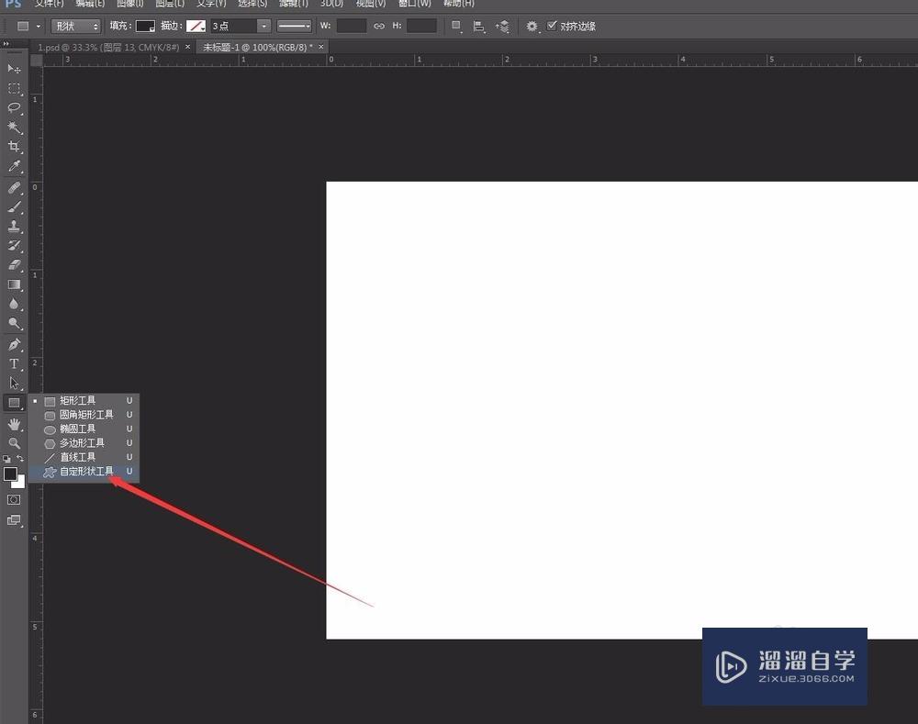Screen dimensions: 918x724
Task: Select the Hand tool
Action: (x=13, y=424)
